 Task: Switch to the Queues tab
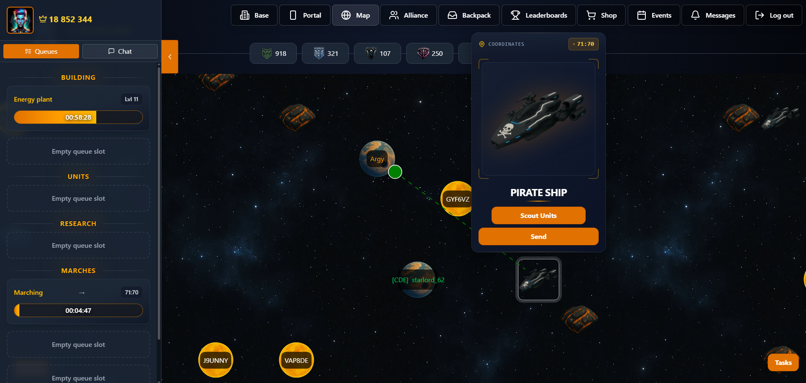[41, 51]
